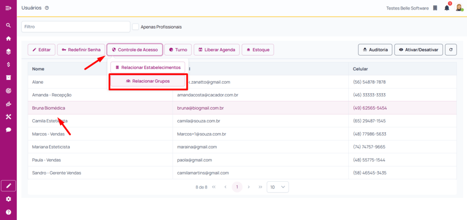Click the user avatar at top right
This screenshot has width=467, height=220.
[459, 8]
